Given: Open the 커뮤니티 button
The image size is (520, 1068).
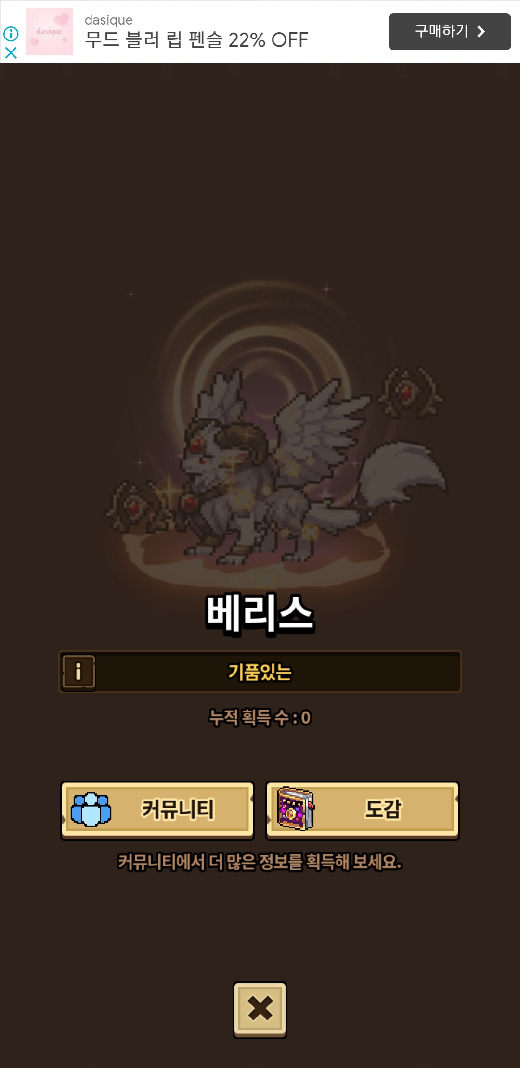Looking at the screenshot, I should coord(157,811).
